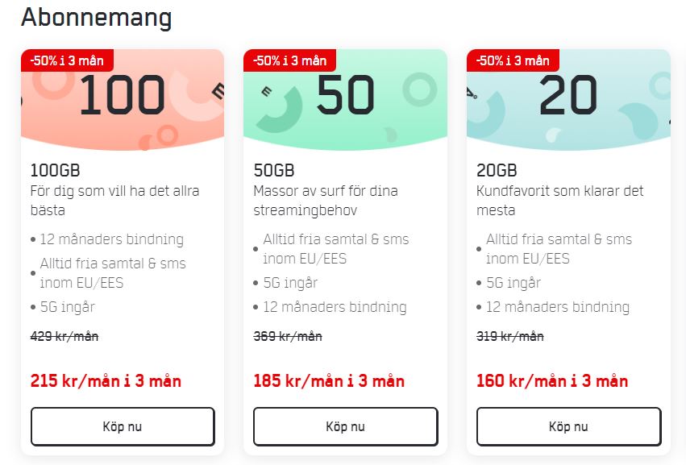Screen dimensions: 686x465
Task: Click the crossed-out 319 kr/mån price
Action: click(510, 336)
